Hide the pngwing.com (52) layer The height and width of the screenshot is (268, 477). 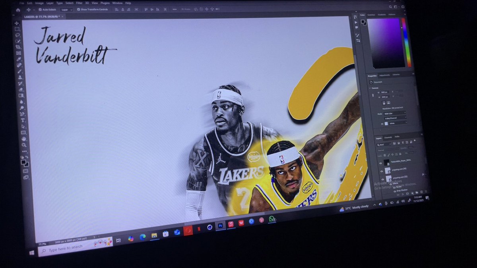click(x=383, y=179)
